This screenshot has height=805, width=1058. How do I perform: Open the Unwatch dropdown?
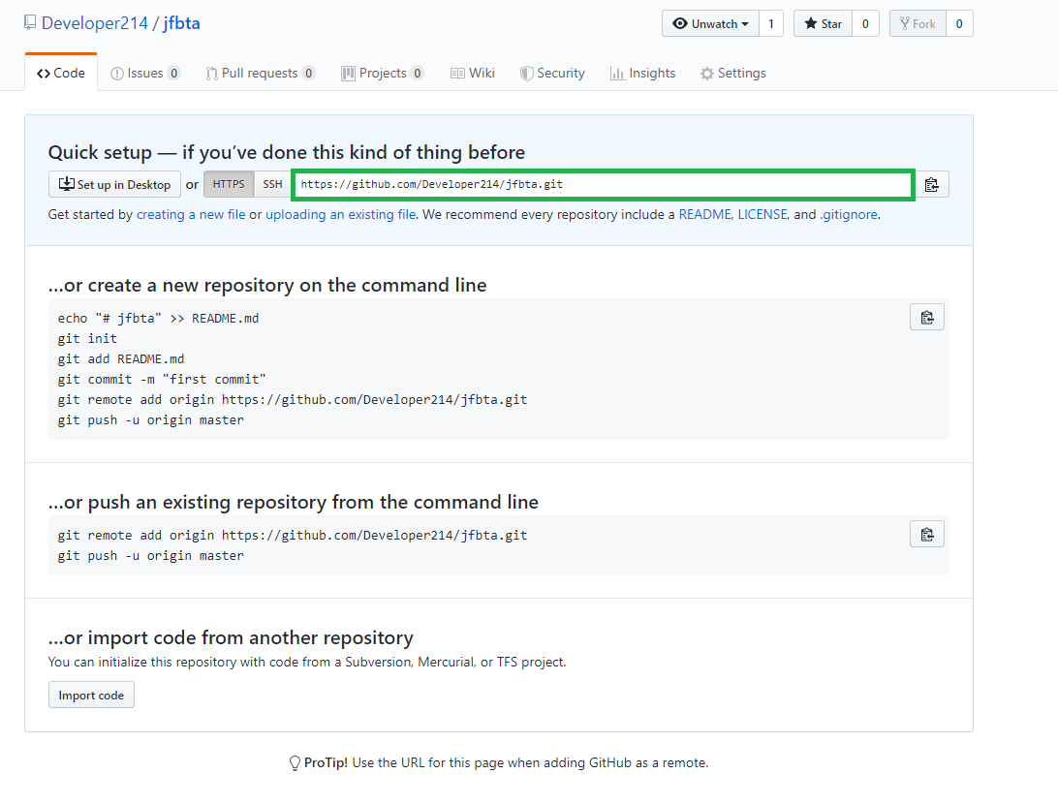pos(710,23)
